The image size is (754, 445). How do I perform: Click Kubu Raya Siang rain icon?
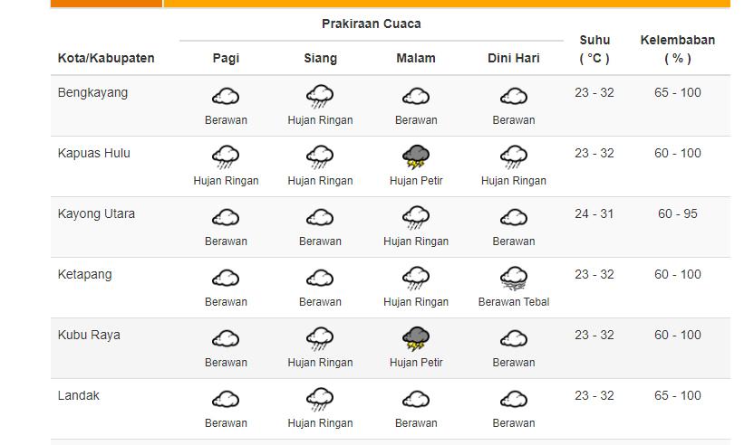[x=320, y=338]
